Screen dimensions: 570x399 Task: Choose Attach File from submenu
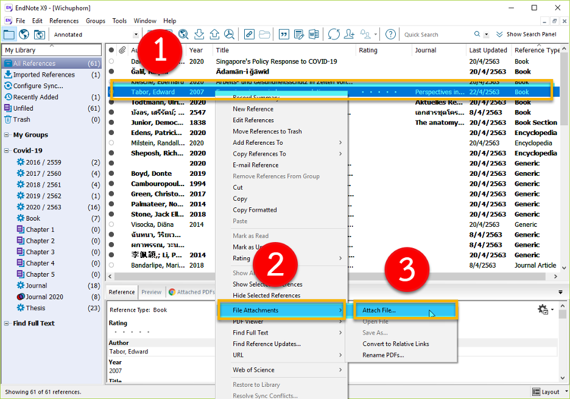point(379,310)
